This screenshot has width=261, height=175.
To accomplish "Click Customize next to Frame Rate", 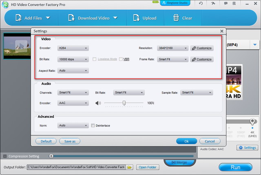I will click(x=201, y=59).
